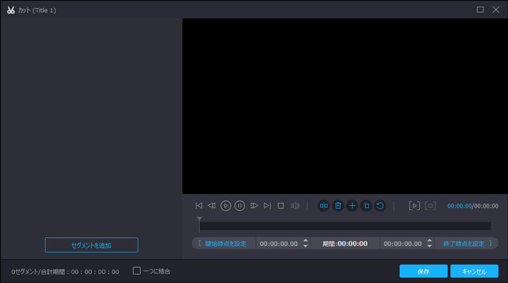Viewport: 508px width, 283px height.
Task: Save changes with the 保存 button
Action: click(424, 272)
